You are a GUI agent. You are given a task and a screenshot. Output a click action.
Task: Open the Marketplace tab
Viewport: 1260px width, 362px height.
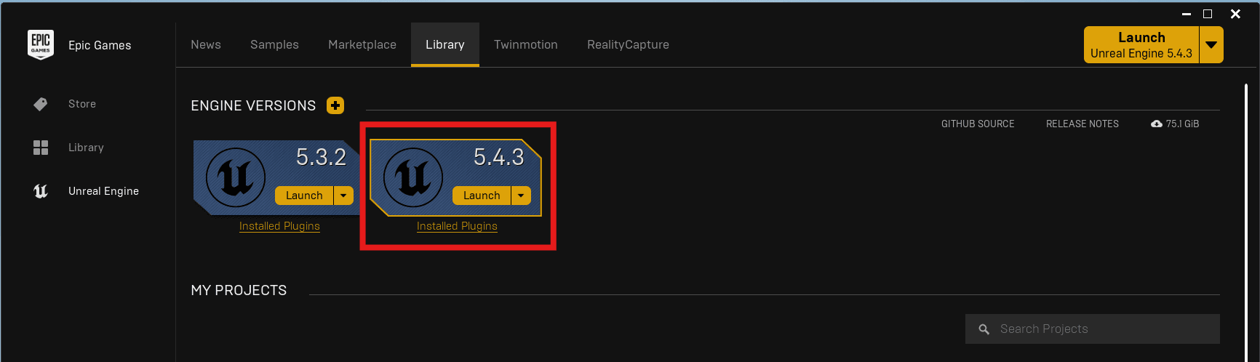click(x=362, y=44)
